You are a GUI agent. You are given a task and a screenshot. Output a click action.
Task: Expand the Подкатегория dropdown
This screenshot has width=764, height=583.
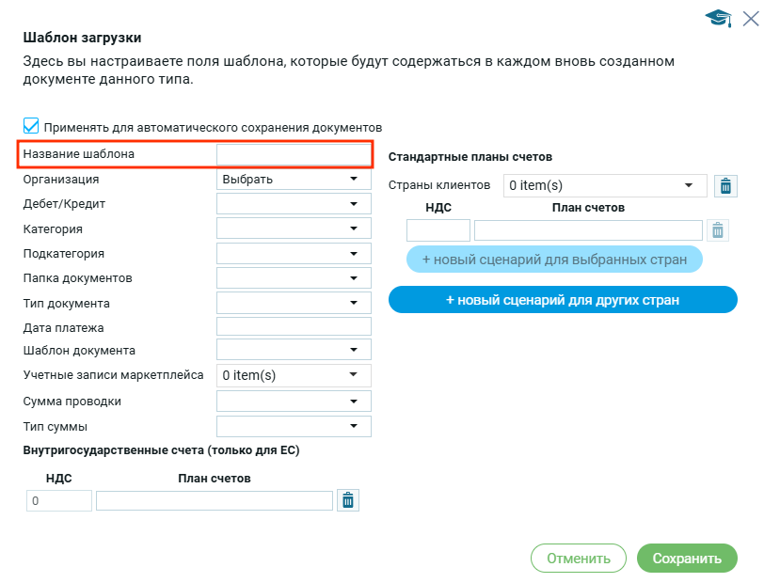click(294, 254)
